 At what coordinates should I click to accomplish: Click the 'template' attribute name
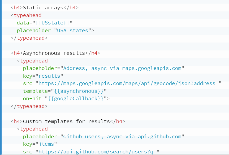35,91
